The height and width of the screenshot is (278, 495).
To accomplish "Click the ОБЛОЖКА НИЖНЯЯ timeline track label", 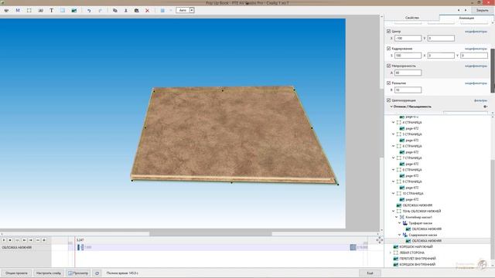I will [17, 247].
